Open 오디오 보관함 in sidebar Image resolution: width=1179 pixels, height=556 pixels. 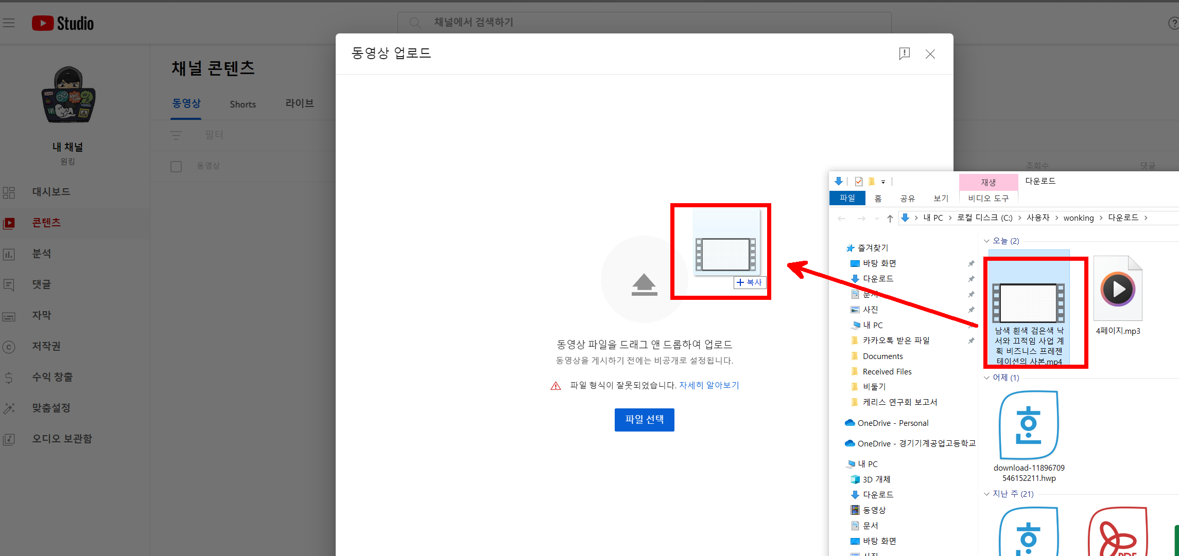pos(62,439)
